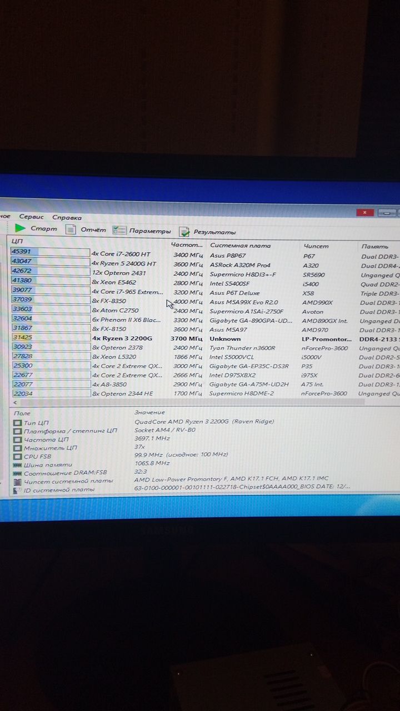The image size is (400, 711).
Task: Click motherboard cell Supermicro H8DI3+-F
Action: 243,274
